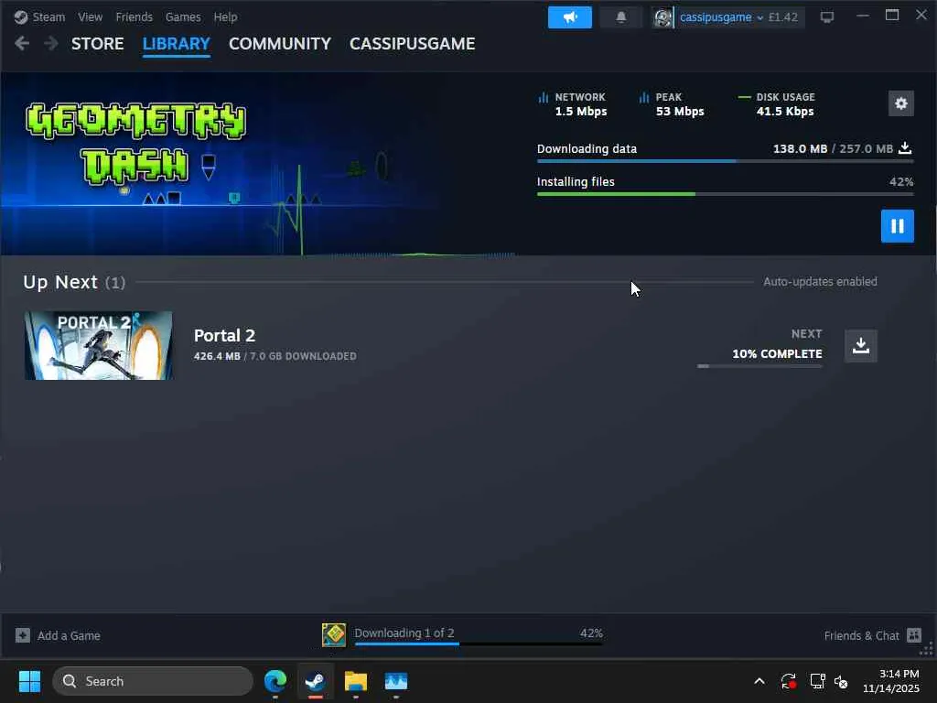
Task: Click the 53 Mbps peak value
Action: tap(680, 111)
